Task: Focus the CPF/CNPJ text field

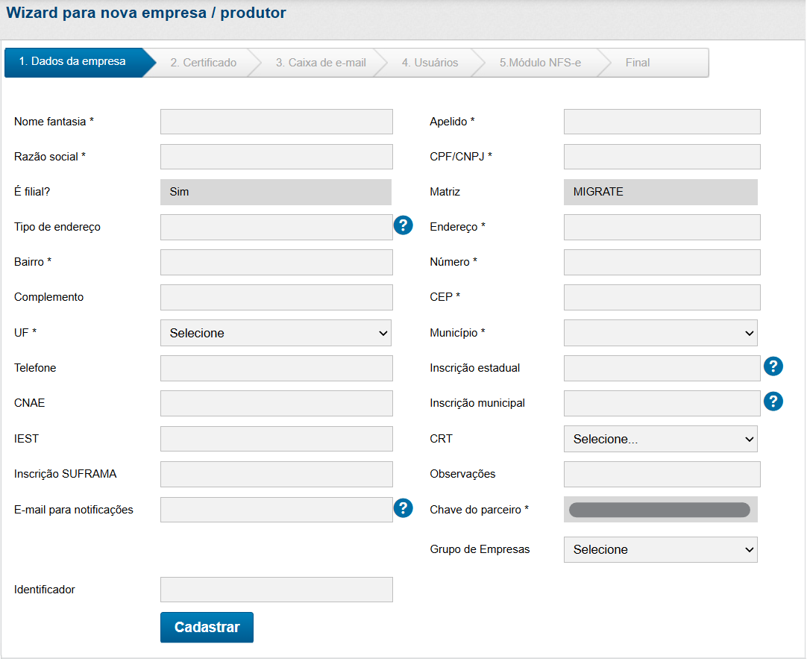Action: click(662, 157)
